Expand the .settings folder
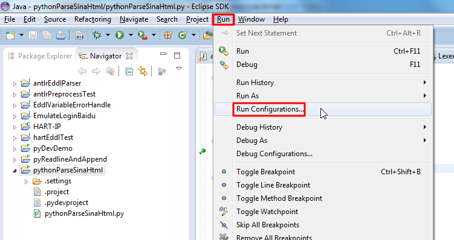Screen dimensions: 454x240 coord(27,182)
